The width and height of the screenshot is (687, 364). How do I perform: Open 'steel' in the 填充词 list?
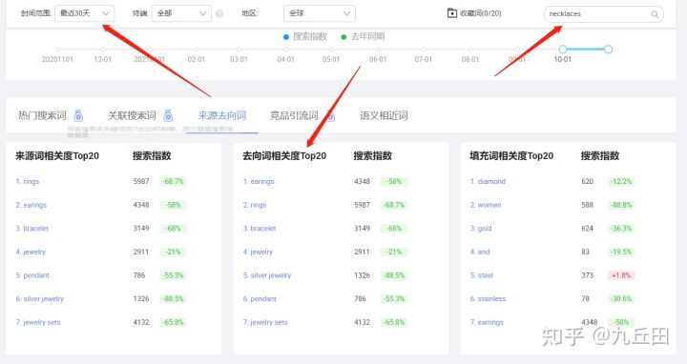(x=482, y=275)
